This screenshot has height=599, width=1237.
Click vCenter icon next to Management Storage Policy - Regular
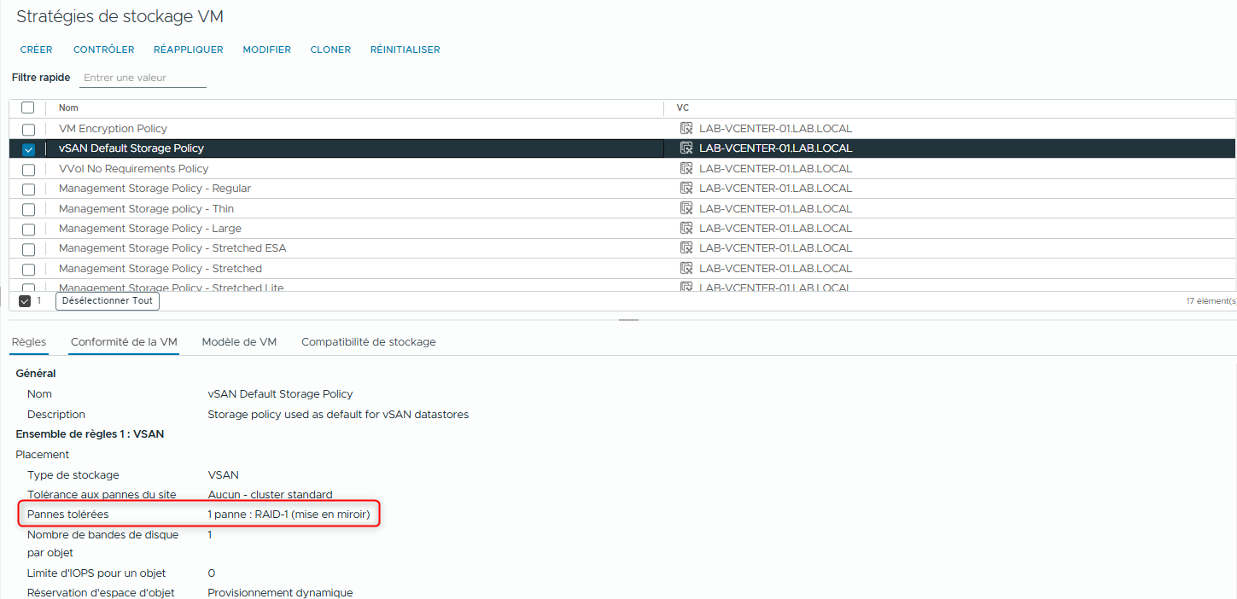pyautogui.click(x=687, y=188)
